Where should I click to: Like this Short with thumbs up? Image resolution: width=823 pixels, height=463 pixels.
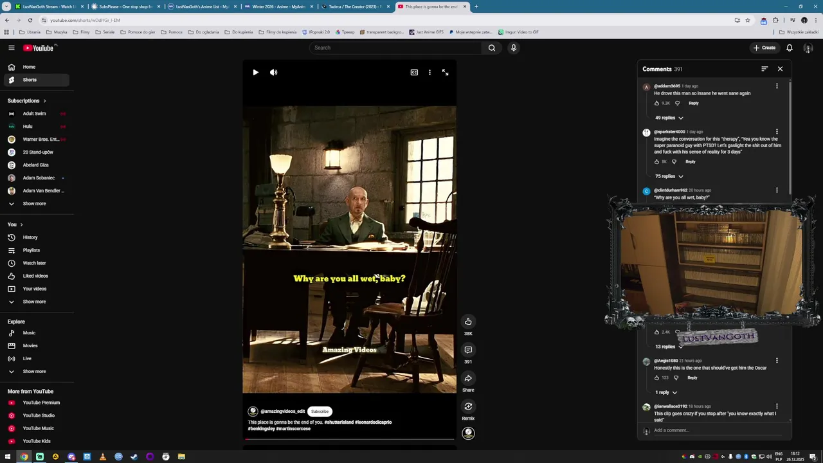point(468,322)
